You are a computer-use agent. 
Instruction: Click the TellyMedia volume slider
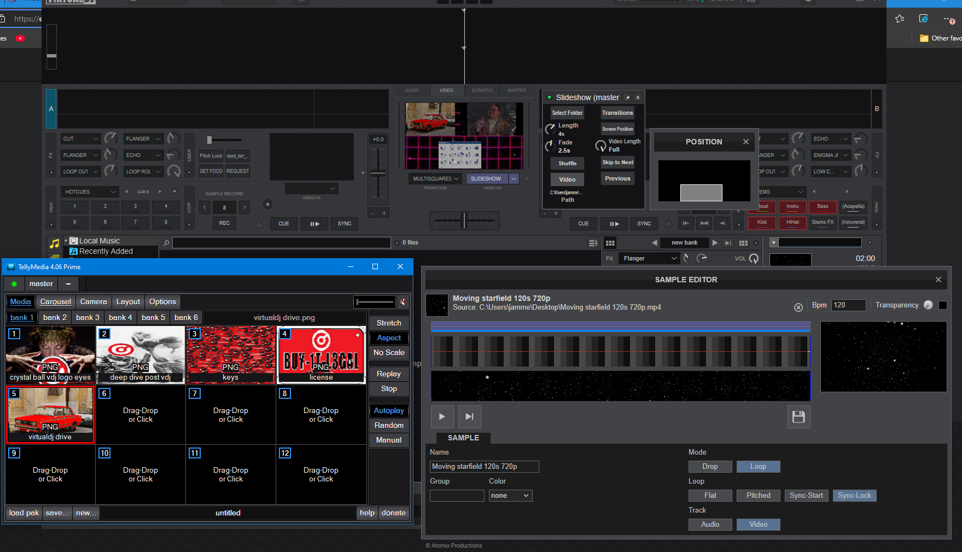point(375,302)
